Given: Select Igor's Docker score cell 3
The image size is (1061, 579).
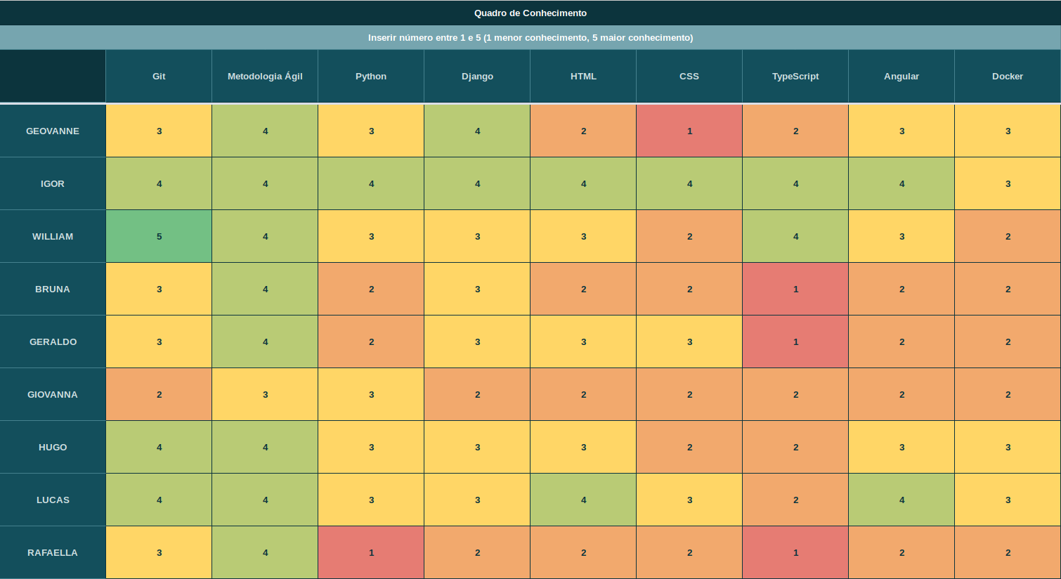Looking at the screenshot, I should (x=1008, y=183).
